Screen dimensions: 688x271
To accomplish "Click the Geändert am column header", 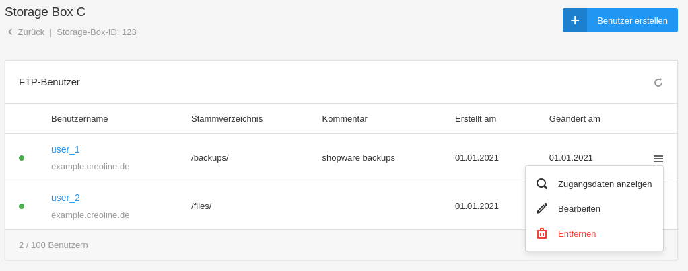I will (574, 118).
